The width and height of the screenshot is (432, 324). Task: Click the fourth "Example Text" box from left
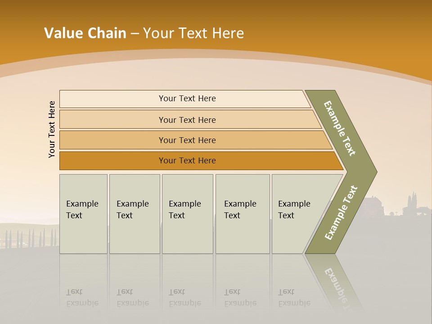(242, 214)
